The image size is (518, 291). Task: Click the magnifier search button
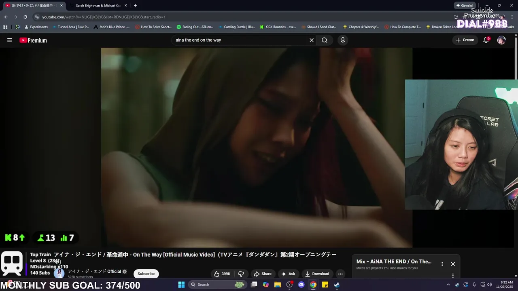pos(325,40)
